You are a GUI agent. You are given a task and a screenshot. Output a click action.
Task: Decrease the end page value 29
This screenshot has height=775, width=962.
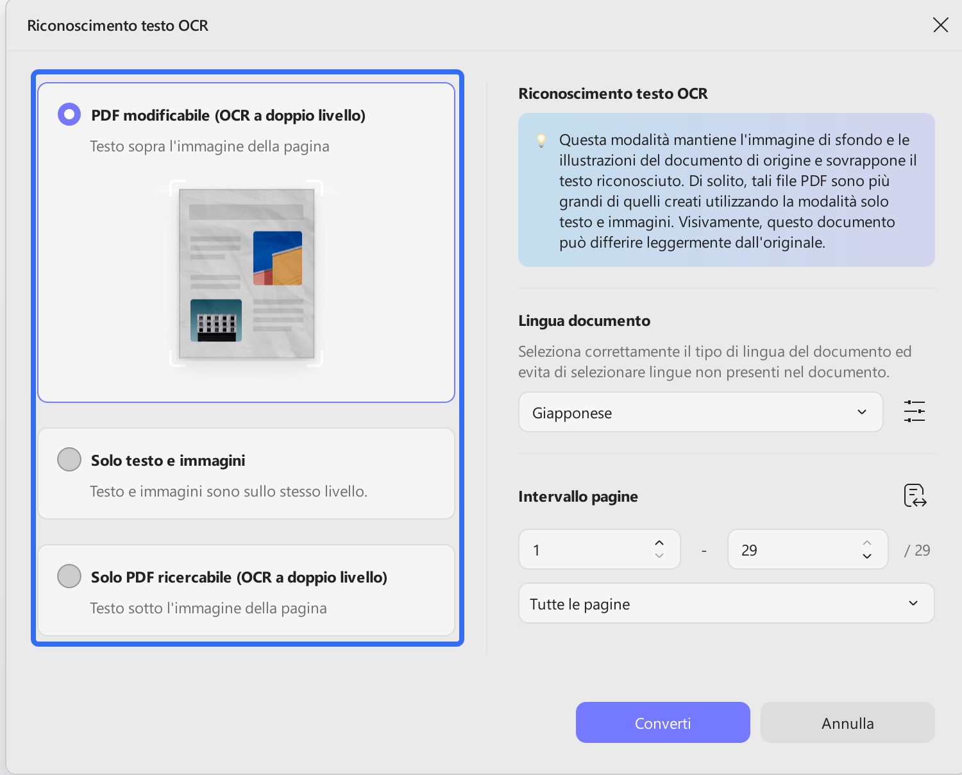(867, 556)
